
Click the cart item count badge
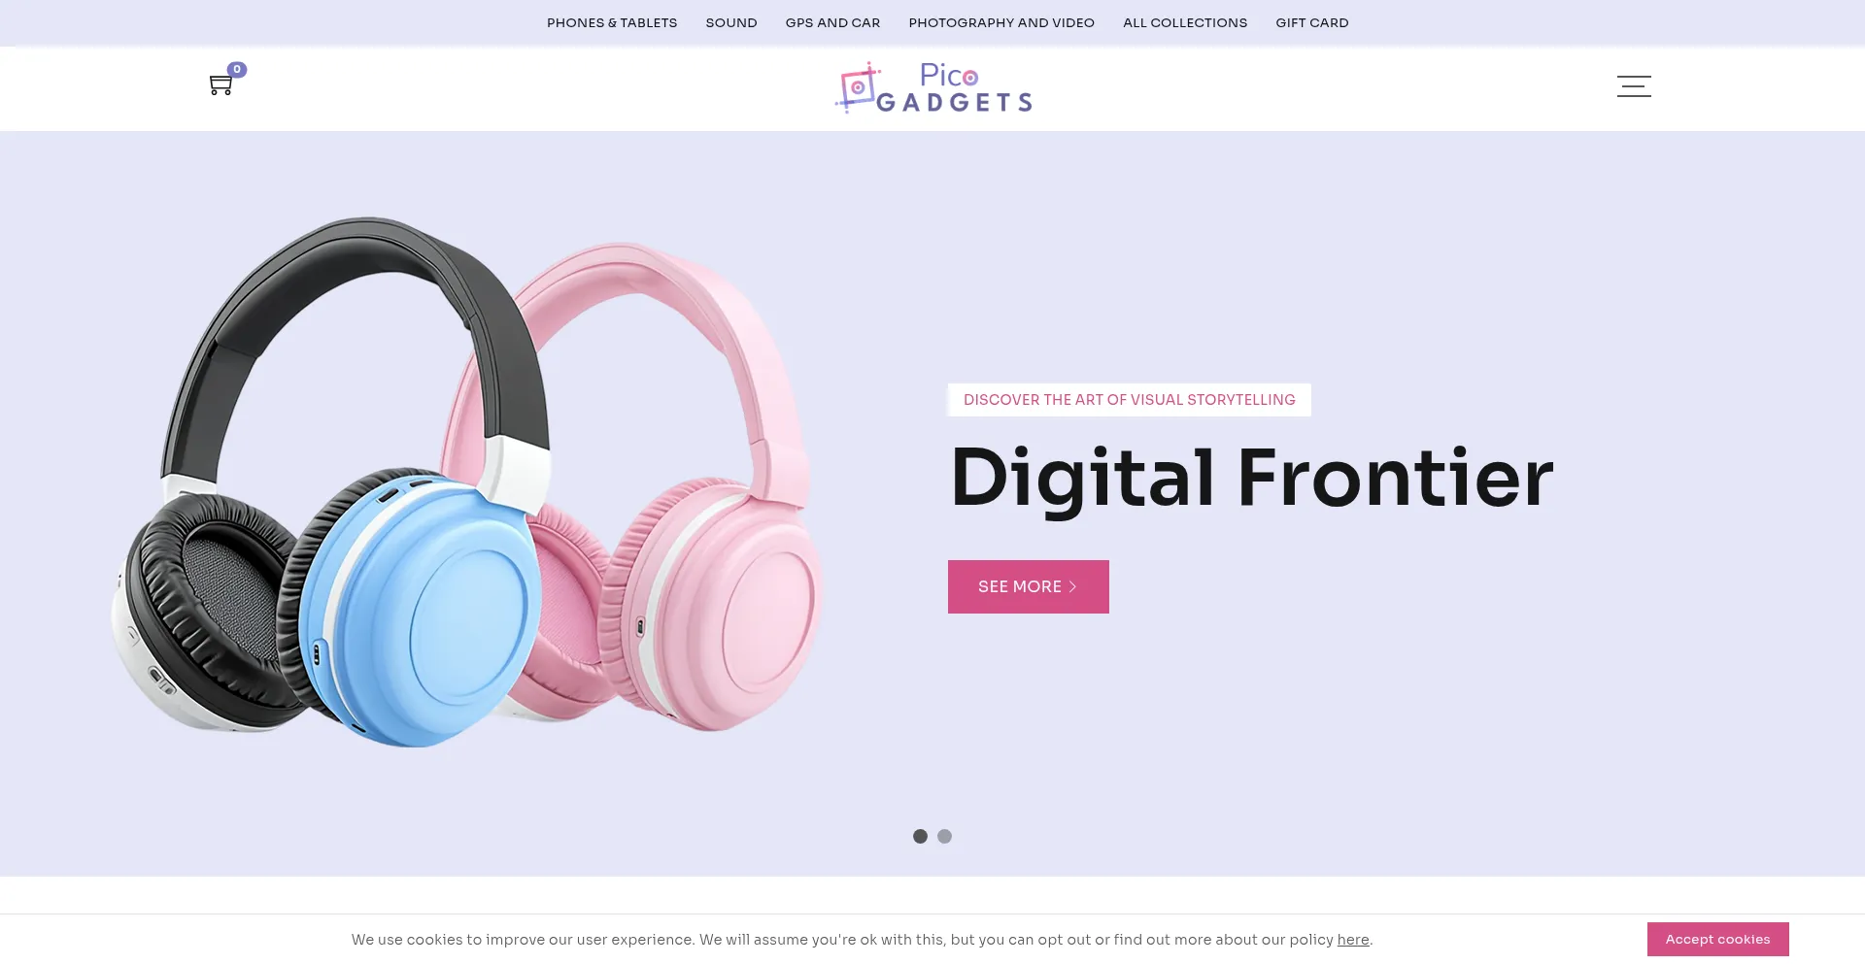(237, 70)
